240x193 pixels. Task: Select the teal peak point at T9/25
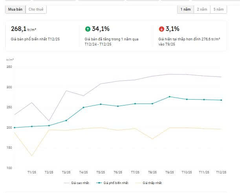169,96
